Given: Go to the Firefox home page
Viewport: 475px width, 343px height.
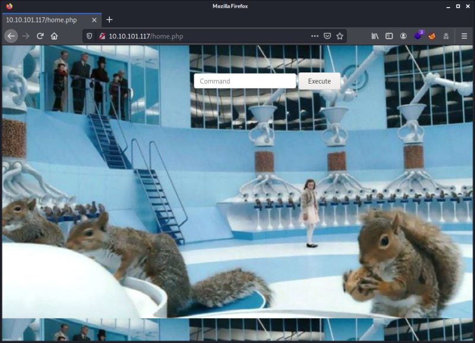Looking at the screenshot, I should click(53, 36).
